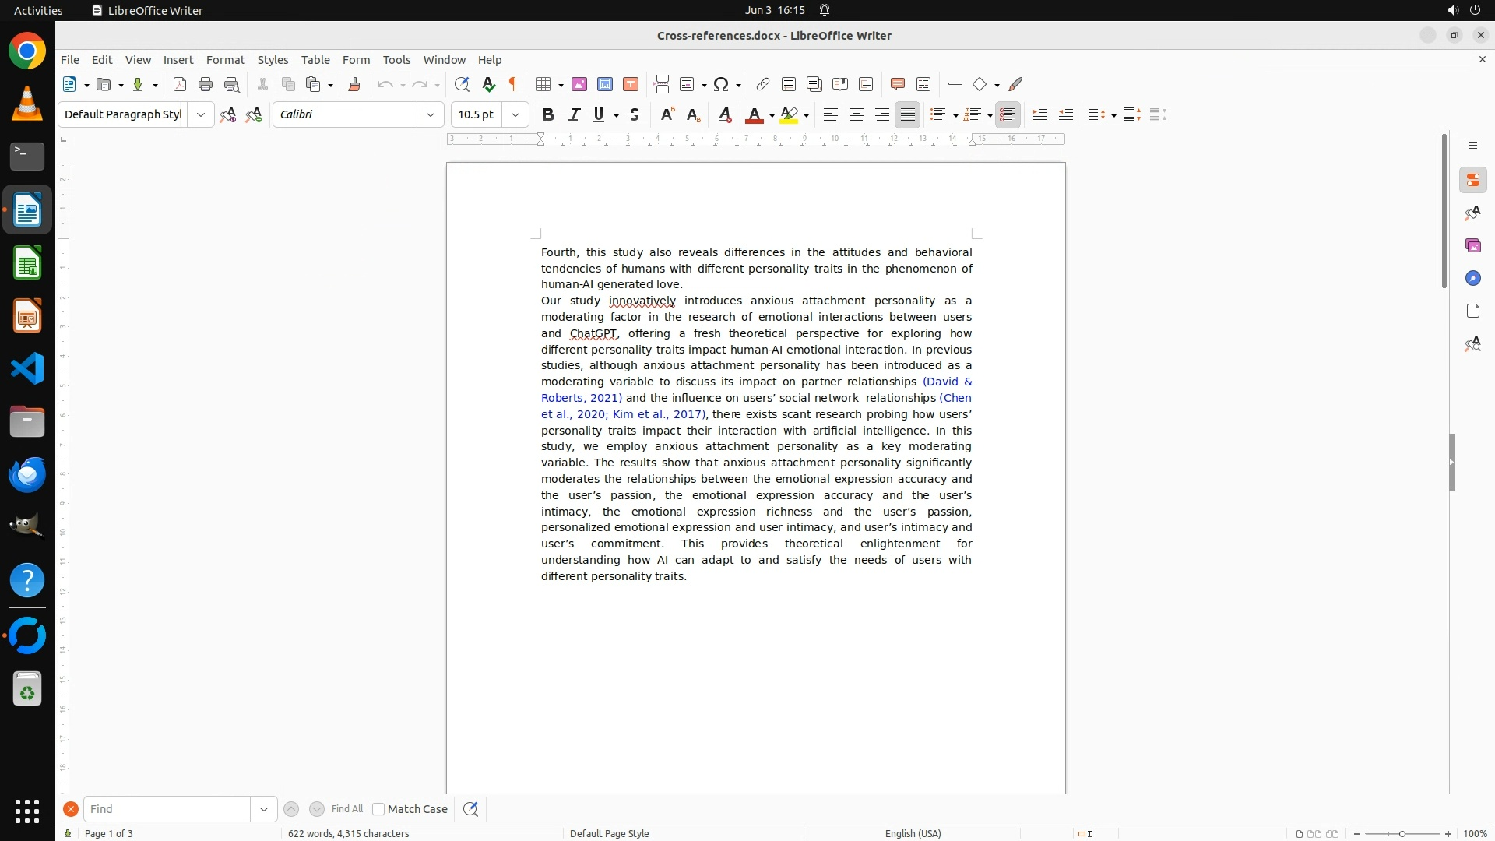This screenshot has height=841, width=1495.
Task: Toggle Bold formatting
Action: coord(548,114)
